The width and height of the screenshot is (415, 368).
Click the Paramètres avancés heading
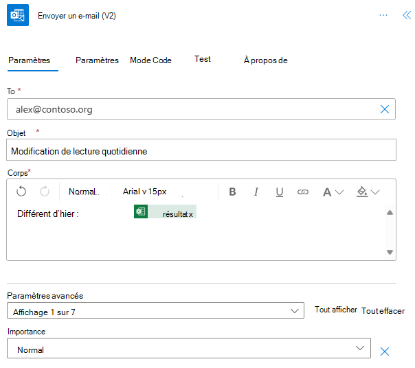pos(45,296)
